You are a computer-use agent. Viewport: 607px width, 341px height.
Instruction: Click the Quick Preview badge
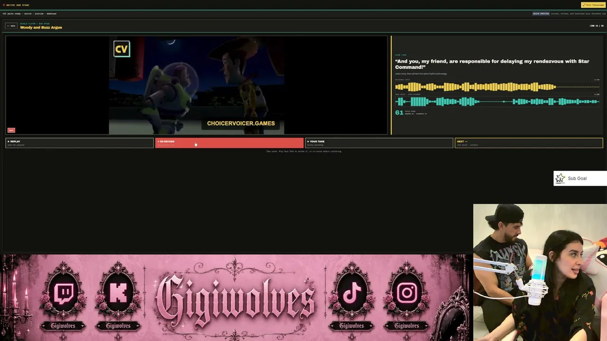point(541,14)
